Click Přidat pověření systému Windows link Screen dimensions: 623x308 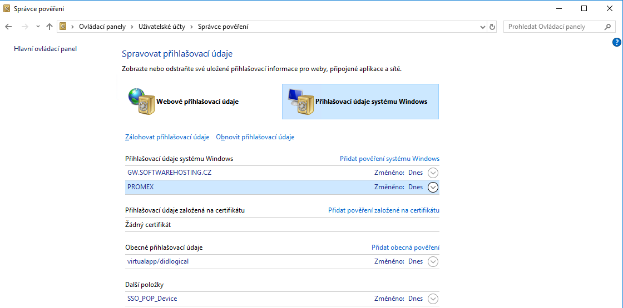coord(389,159)
